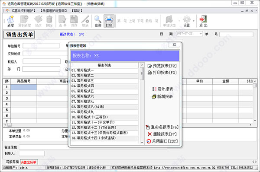
Task: Click the 打印 printer toolbar icon
Action: pos(109,21)
